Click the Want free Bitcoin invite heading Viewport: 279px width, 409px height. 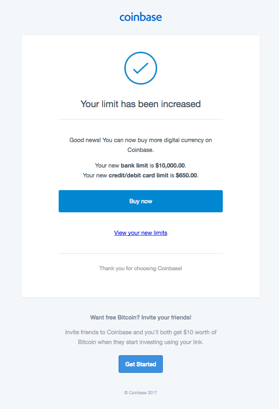141,317
